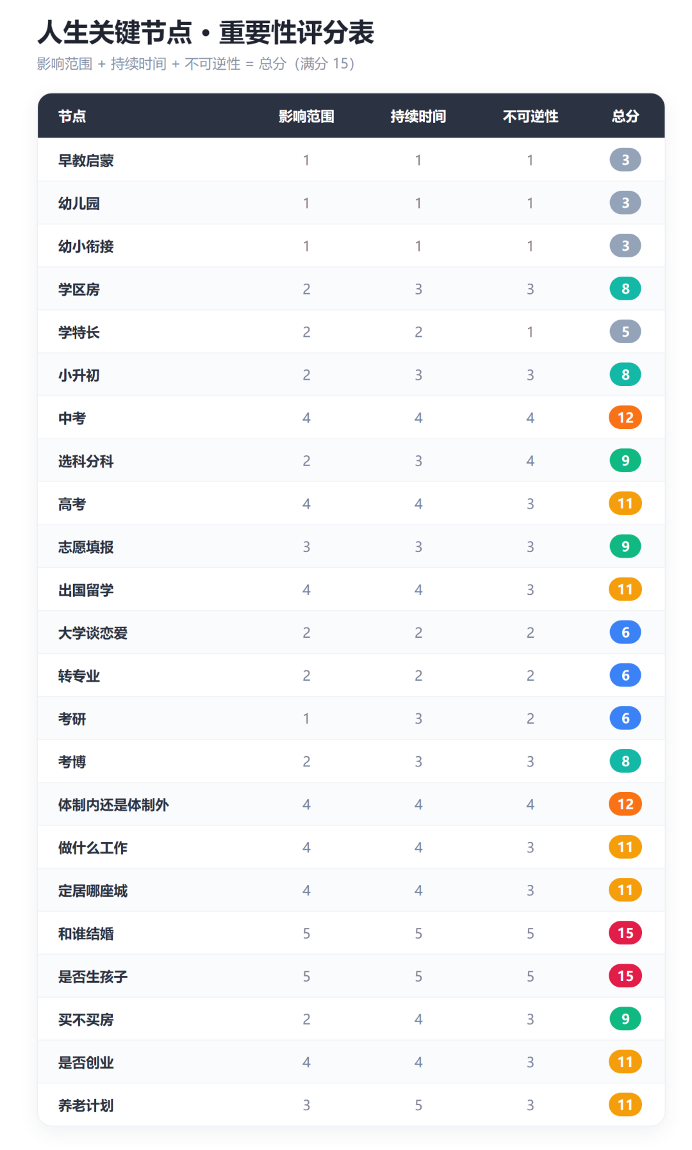This screenshot has height=1150, width=692.
Task: Click the 不可逆性 value 4 for 选科分科
Action: [x=531, y=460]
